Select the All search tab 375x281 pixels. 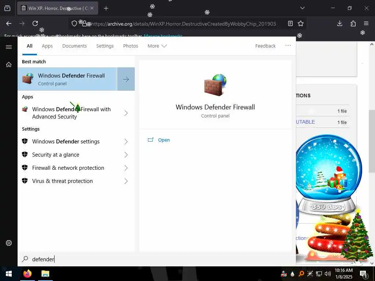click(x=29, y=46)
